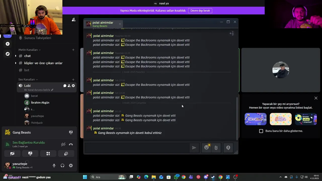The image size is (322, 181).
Task: Switch to Steam in the taskbar
Action: 213,177
